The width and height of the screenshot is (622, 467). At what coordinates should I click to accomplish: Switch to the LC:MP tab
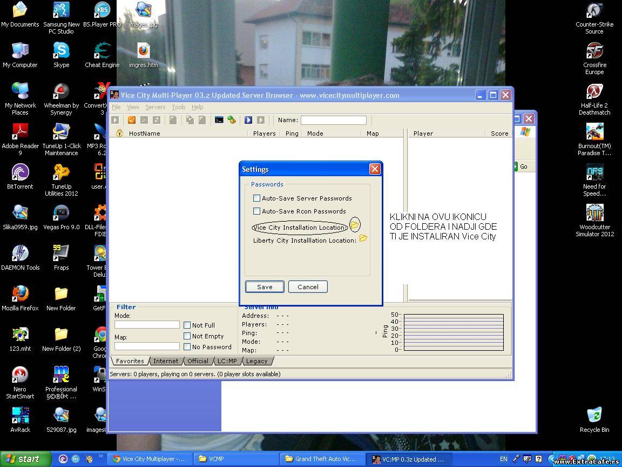click(227, 361)
